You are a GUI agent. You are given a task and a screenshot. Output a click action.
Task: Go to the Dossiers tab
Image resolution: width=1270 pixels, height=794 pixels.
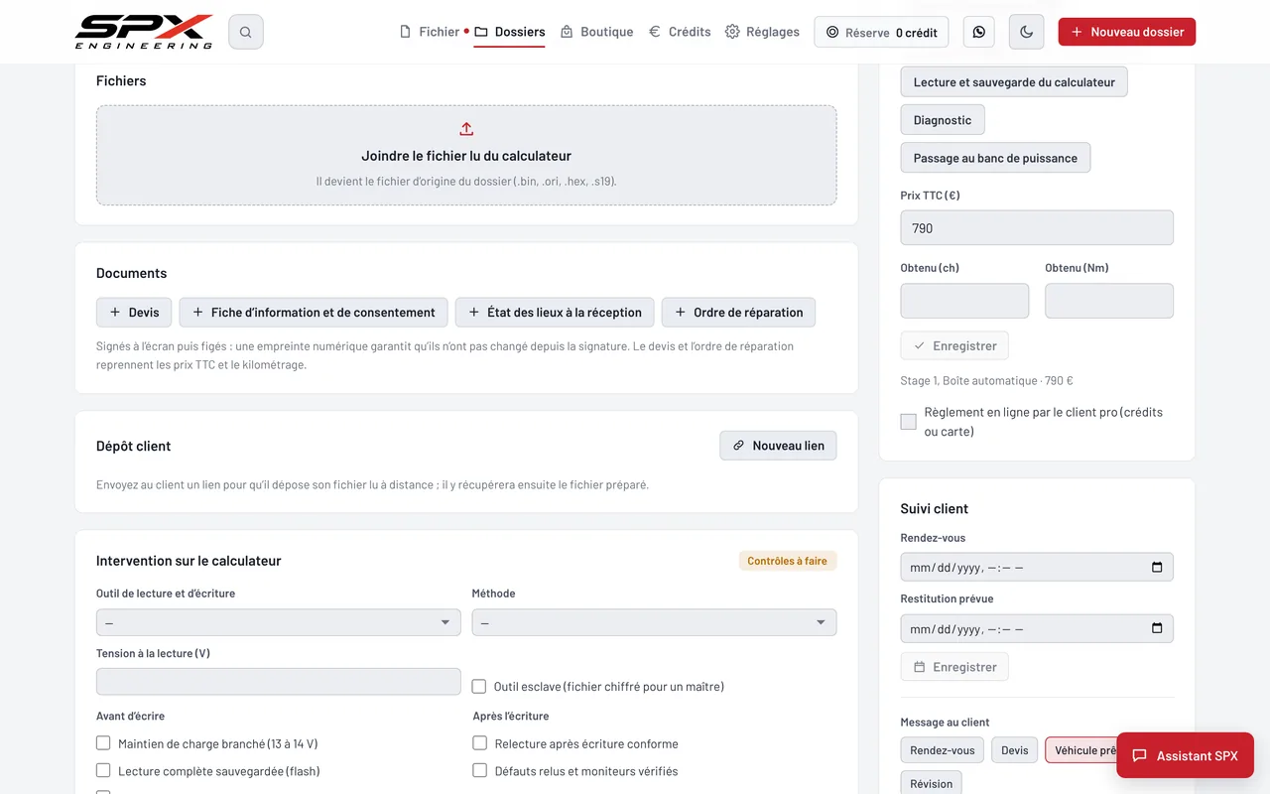[x=510, y=32]
